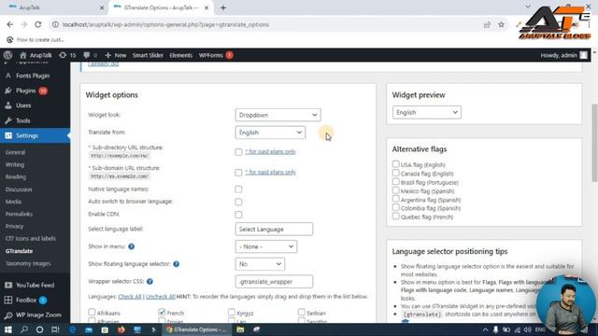Open Elements in the admin bar
This screenshot has height=336, width=598.
[x=180, y=55]
